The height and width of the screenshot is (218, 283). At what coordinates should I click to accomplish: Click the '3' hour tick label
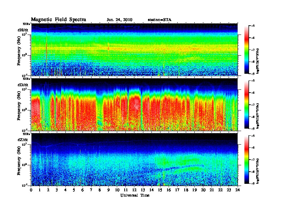click(57, 190)
